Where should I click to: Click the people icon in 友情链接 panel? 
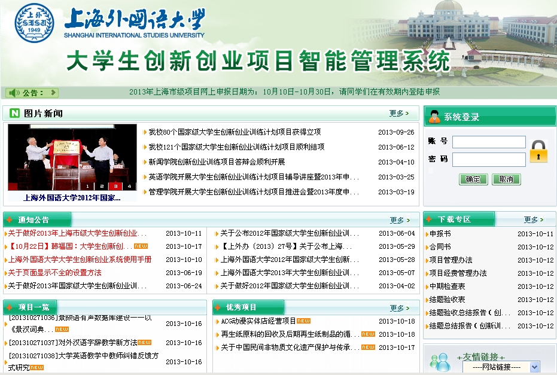click(x=440, y=361)
